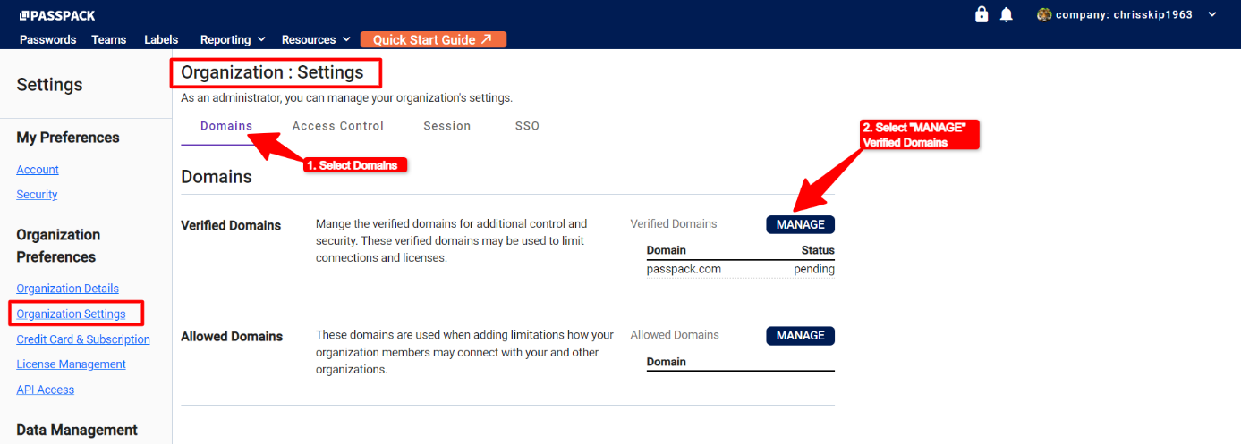Screen dimensions: 1241x444
Task: Click MANAGE for Verified Domains
Action: pos(800,224)
